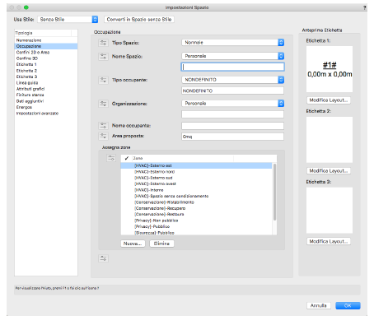Click the style-control icon beside Tipo occupante
The image size is (374, 325).
tap(103, 80)
